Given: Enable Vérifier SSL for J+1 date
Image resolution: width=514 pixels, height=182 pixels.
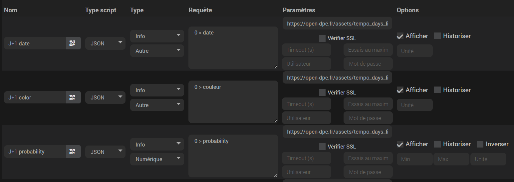Looking at the screenshot, I should point(322,38).
